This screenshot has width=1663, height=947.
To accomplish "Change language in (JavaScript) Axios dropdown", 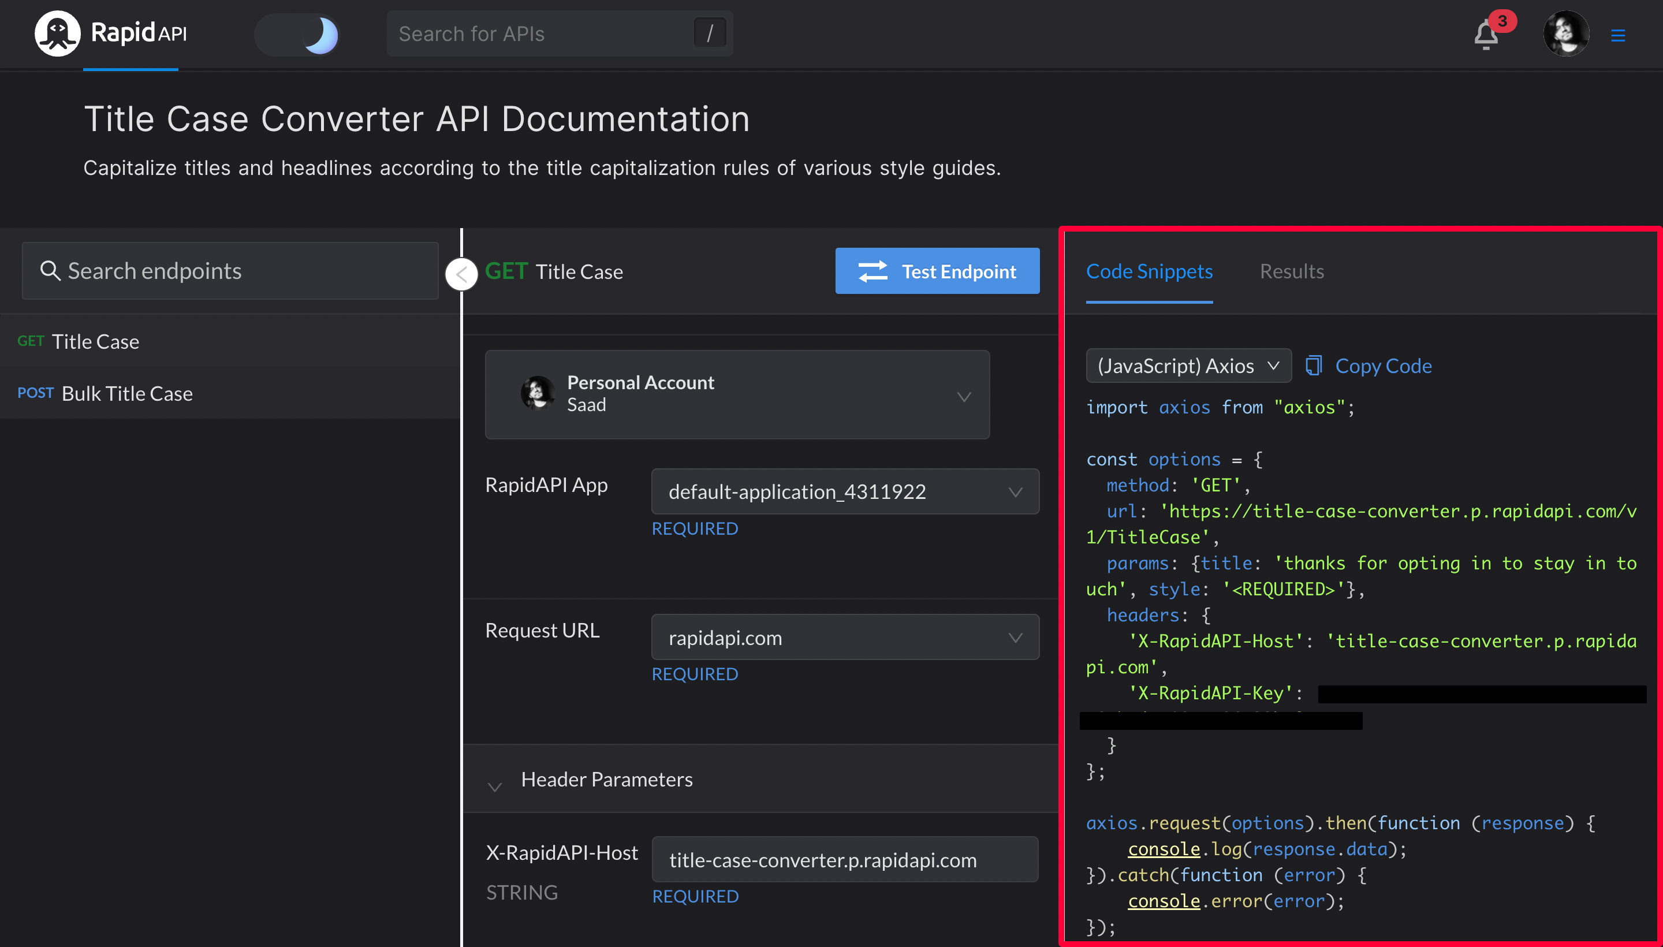I will [1188, 366].
